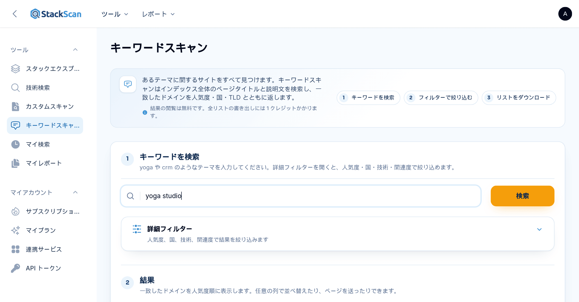The image size is (579, 302).
Task: Click step pill キーワードを検索
Action: 368,98
